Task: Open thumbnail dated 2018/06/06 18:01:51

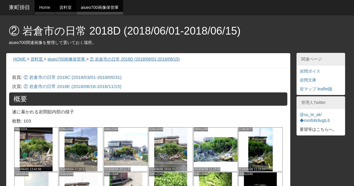Action: pyautogui.click(x=171, y=149)
